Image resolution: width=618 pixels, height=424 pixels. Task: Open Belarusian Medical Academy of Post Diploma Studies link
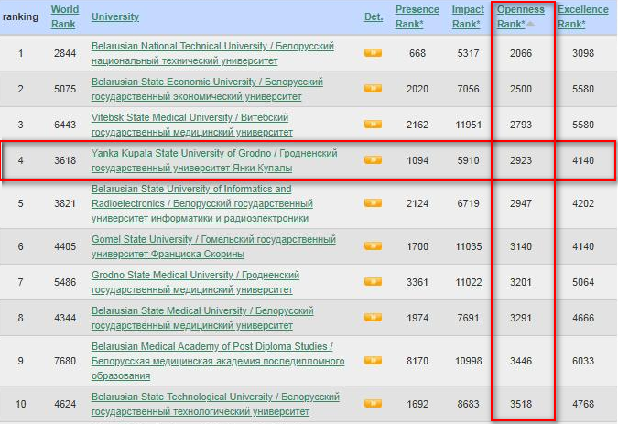click(x=218, y=361)
